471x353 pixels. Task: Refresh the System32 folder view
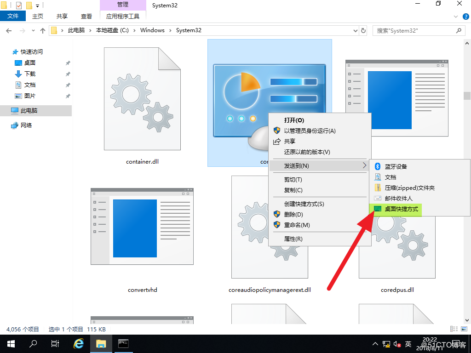coord(363,31)
